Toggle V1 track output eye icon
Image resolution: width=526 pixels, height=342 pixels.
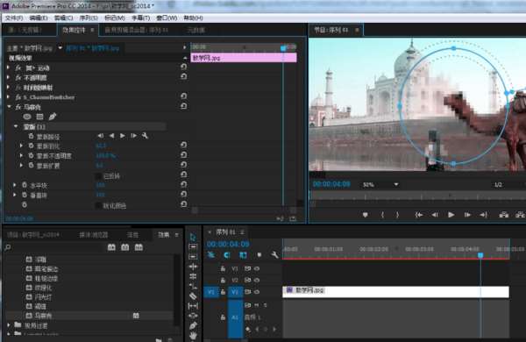(x=257, y=292)
